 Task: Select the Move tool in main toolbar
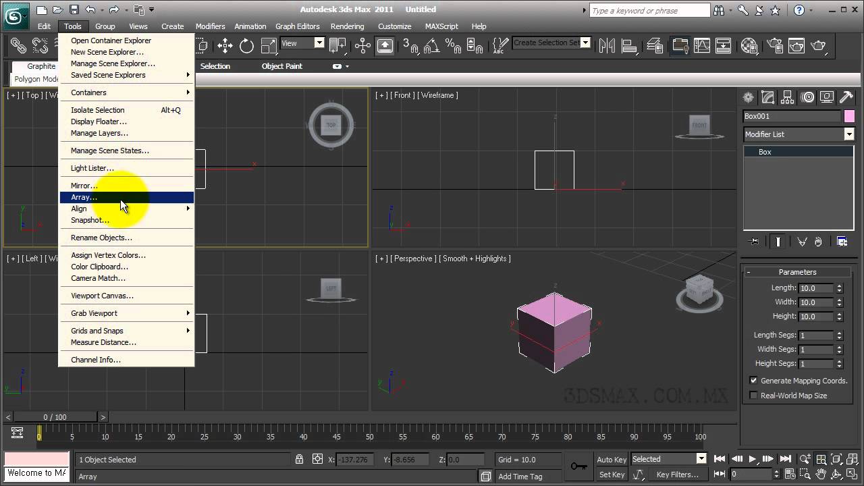(x=225, y=45)
